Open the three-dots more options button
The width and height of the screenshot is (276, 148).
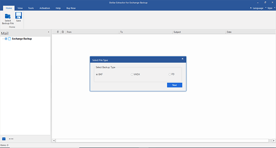[x=11, y=139]
